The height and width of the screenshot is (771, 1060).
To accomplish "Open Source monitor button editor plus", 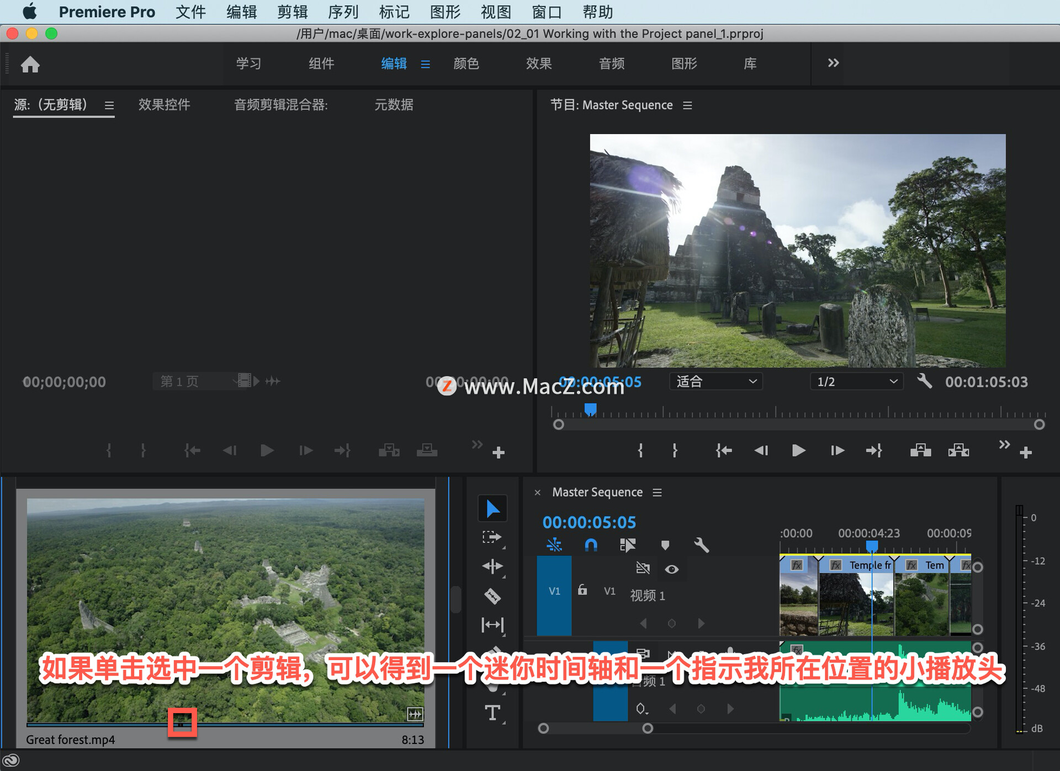I will pos(499,453).
